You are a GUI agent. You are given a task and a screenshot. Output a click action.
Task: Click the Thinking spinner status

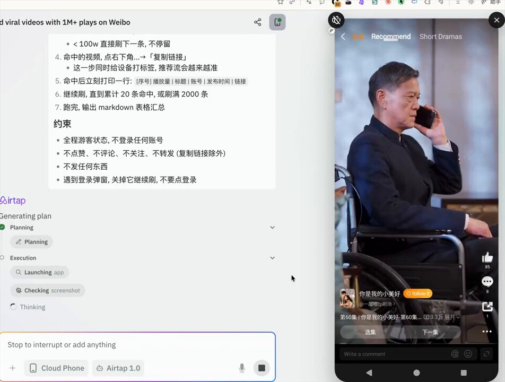[x=28, y=307]
